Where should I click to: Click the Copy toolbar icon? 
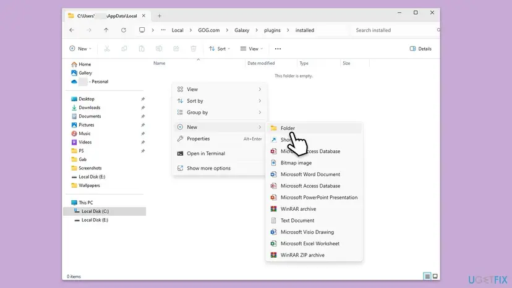[x=124, y=49]
